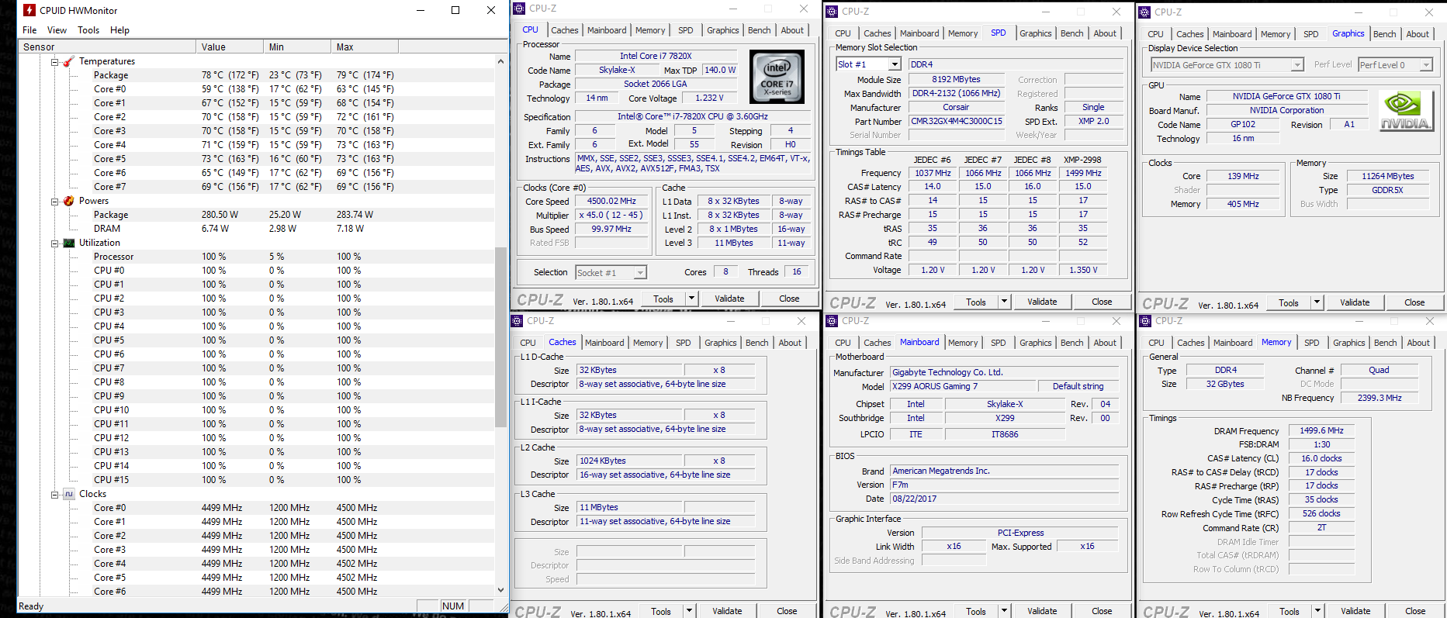The height and width of the screenshot is (618, 1447).
Task: Click Validate in CPU-Z Memory window
Action: 1355,611
